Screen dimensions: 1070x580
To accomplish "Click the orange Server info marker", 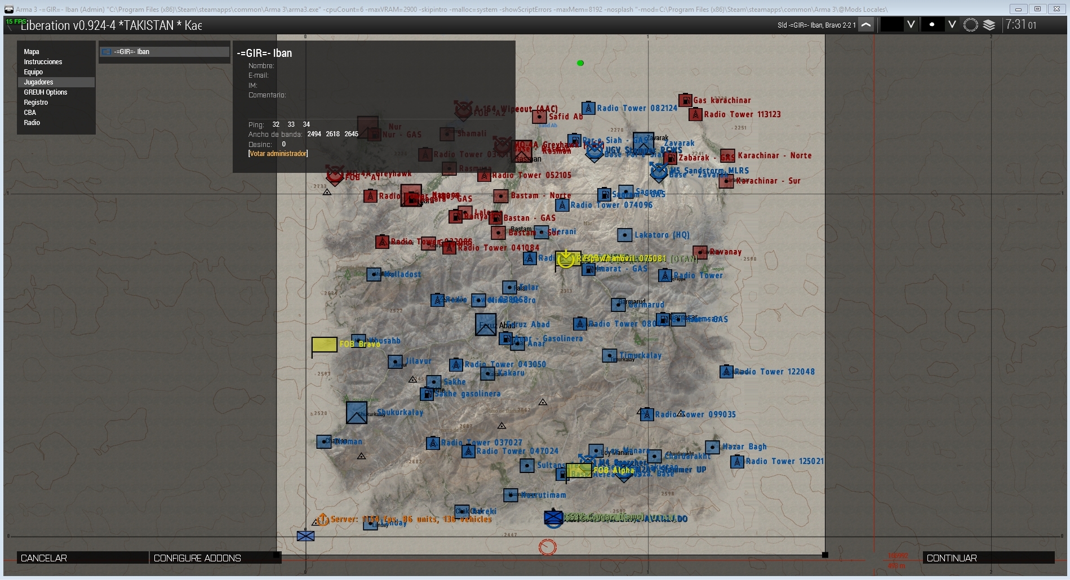I will click(x=323, y=520).
